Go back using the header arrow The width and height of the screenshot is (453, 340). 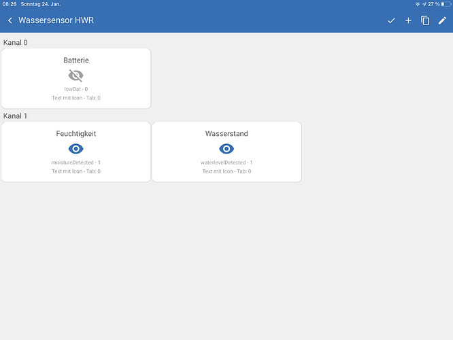pyautogui.click(x=10, y=20)
